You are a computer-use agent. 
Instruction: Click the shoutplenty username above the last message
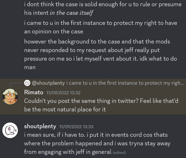tap(40, 126)
